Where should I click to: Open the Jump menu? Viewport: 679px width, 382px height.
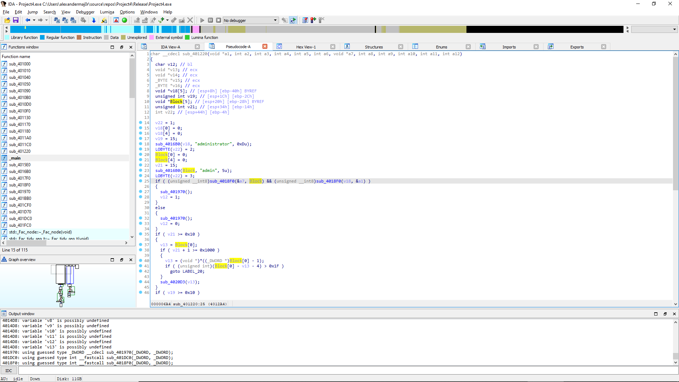[33, 12]
